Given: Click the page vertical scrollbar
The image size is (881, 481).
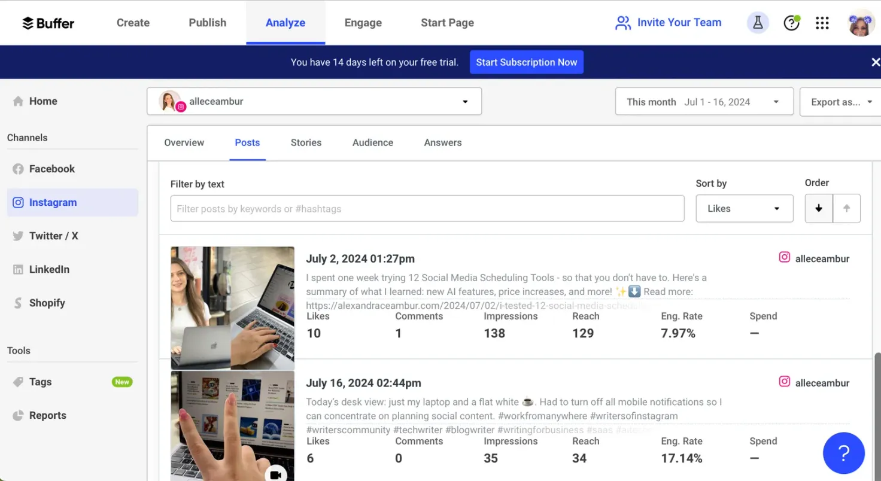Looking at the screenshot, I should click(877, 417).
